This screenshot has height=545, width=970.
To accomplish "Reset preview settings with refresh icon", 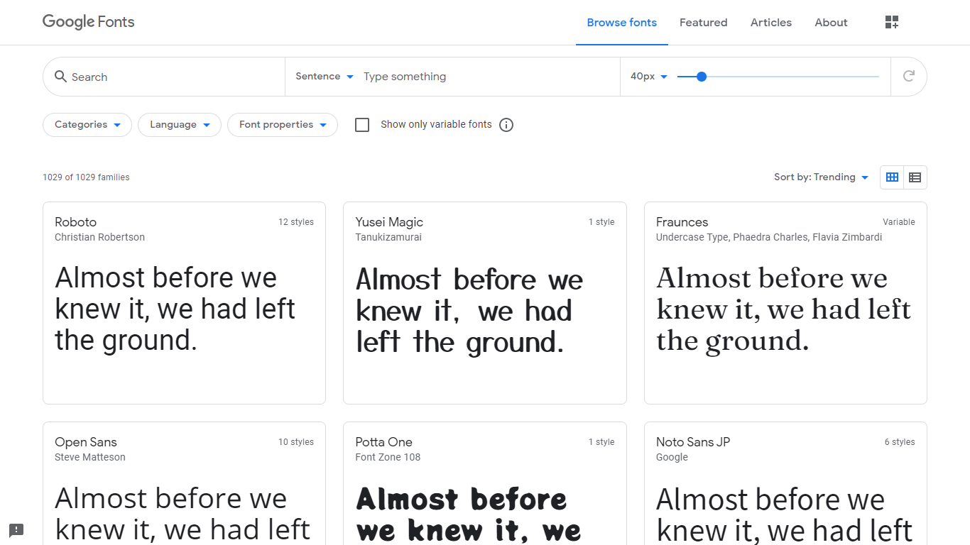I will (x=908, y=76).
